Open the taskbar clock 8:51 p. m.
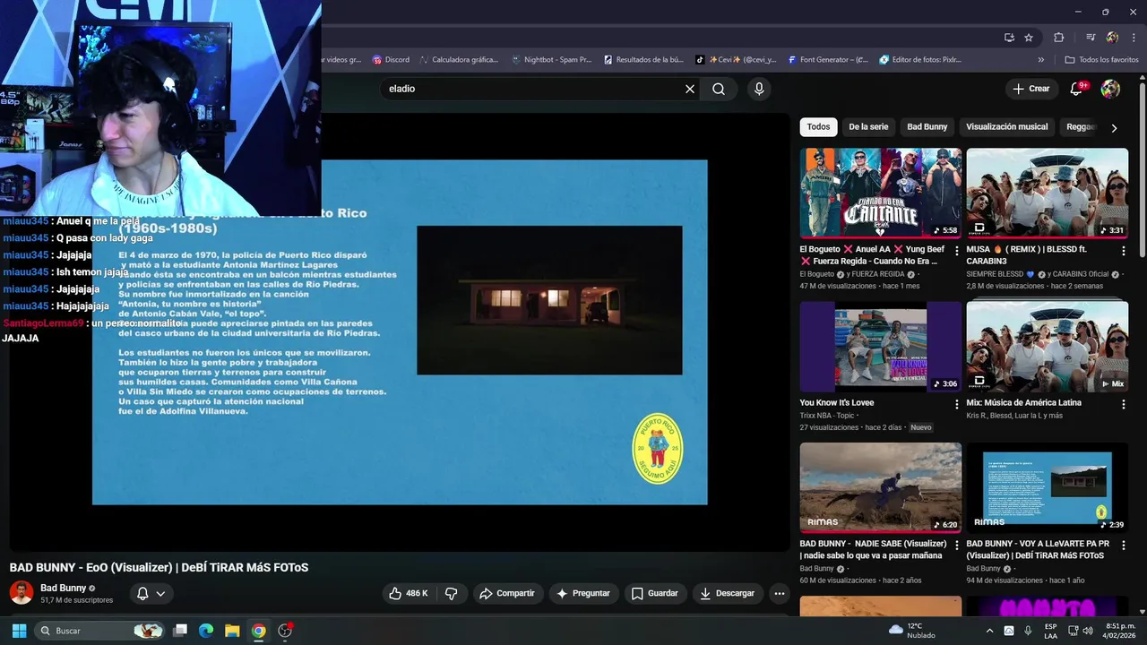This screenshot has width=1147, height=645. pos(1120,631)
